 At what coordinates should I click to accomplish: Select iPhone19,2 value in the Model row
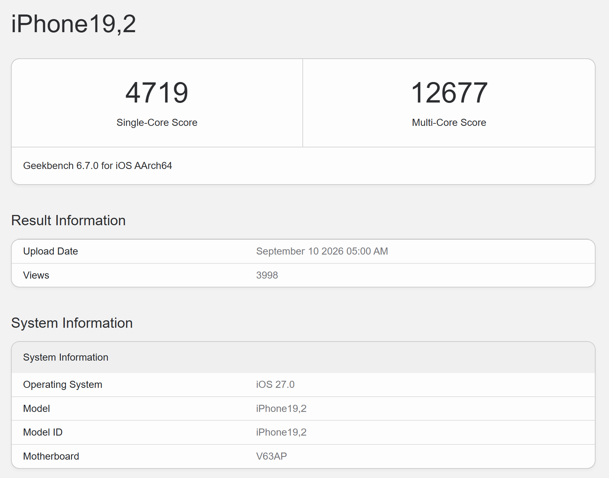click(x=281, y=408)
